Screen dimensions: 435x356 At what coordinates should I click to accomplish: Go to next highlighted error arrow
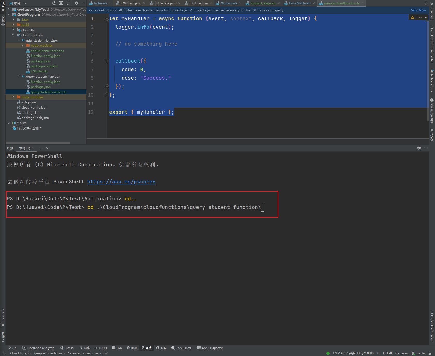426,17
